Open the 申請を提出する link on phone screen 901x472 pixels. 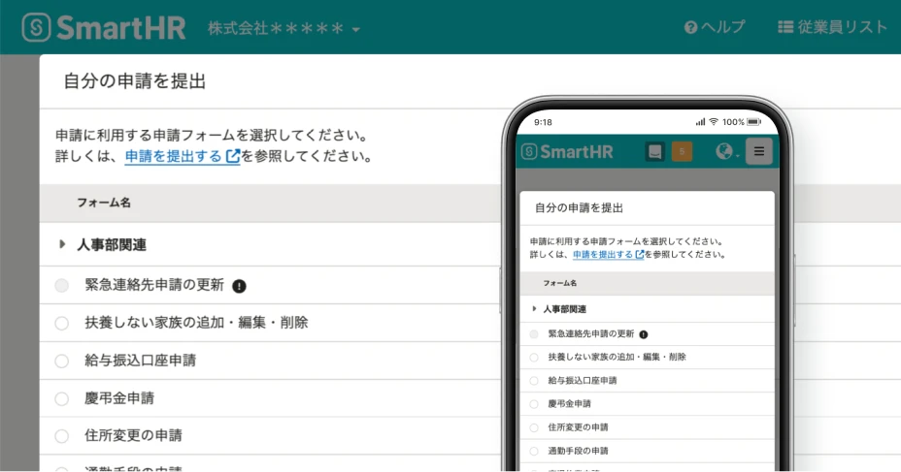(609, 255)
